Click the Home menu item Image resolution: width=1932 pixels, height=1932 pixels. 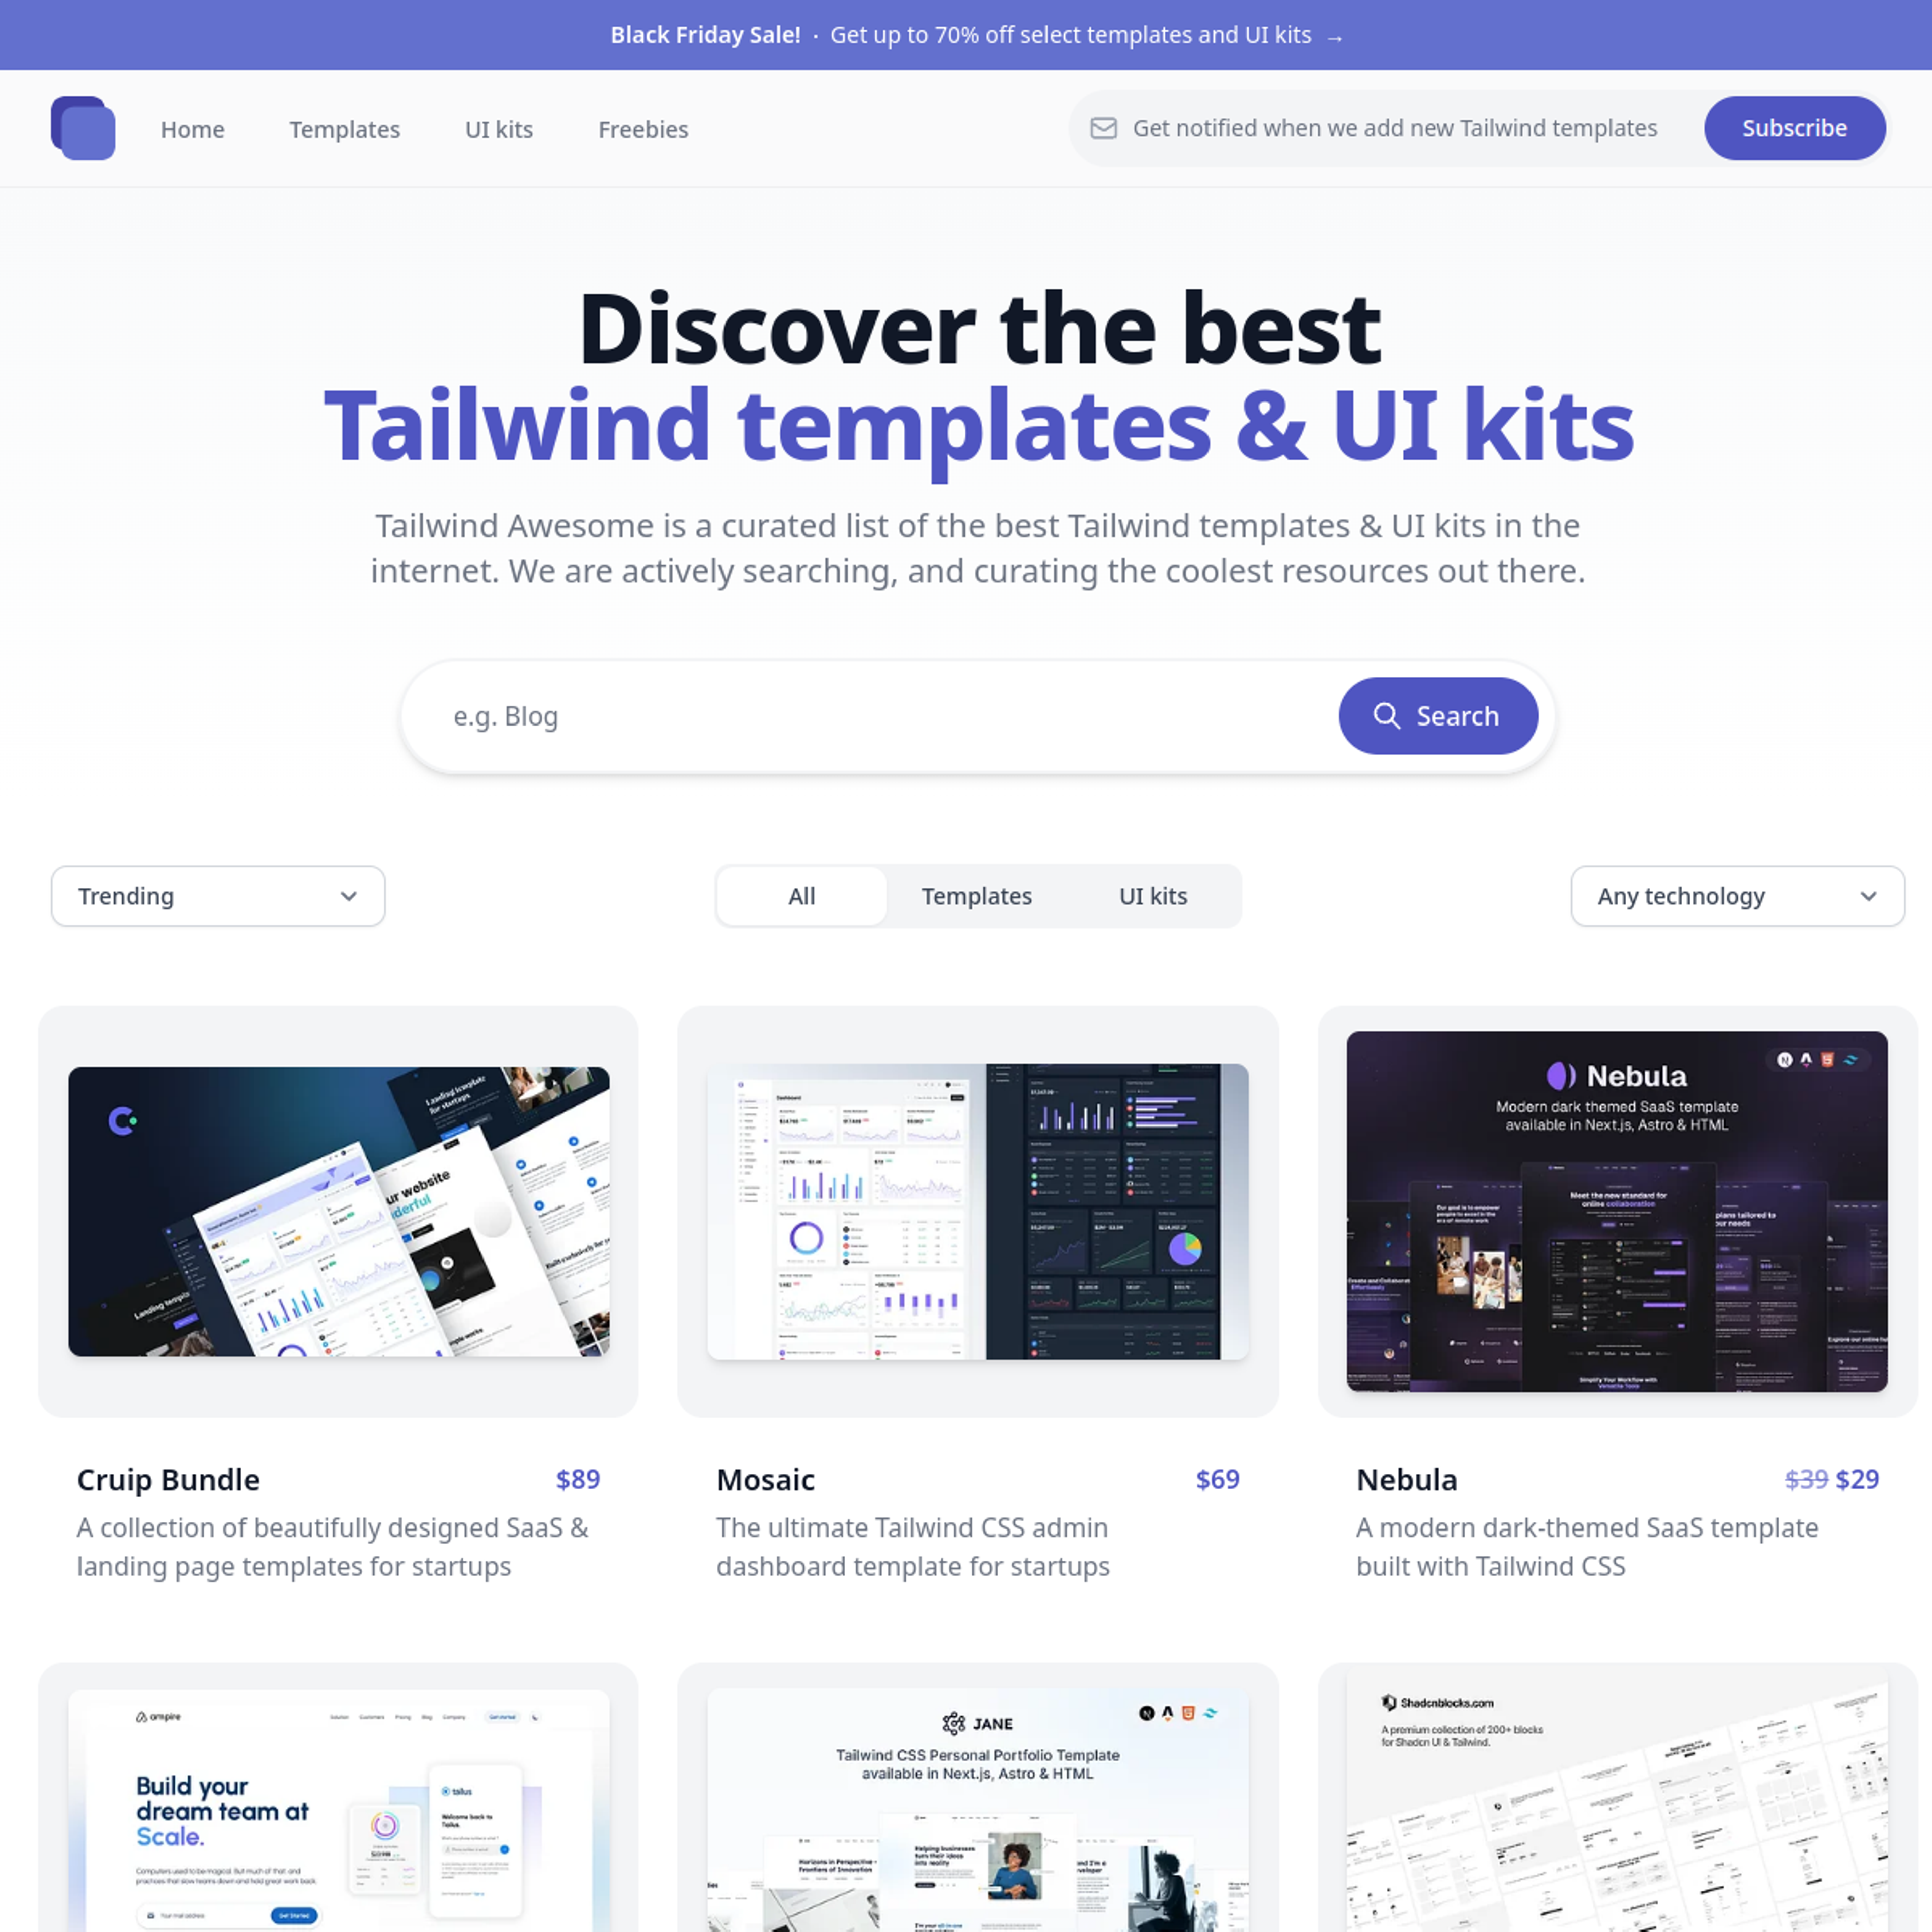[x=191, y=127]
